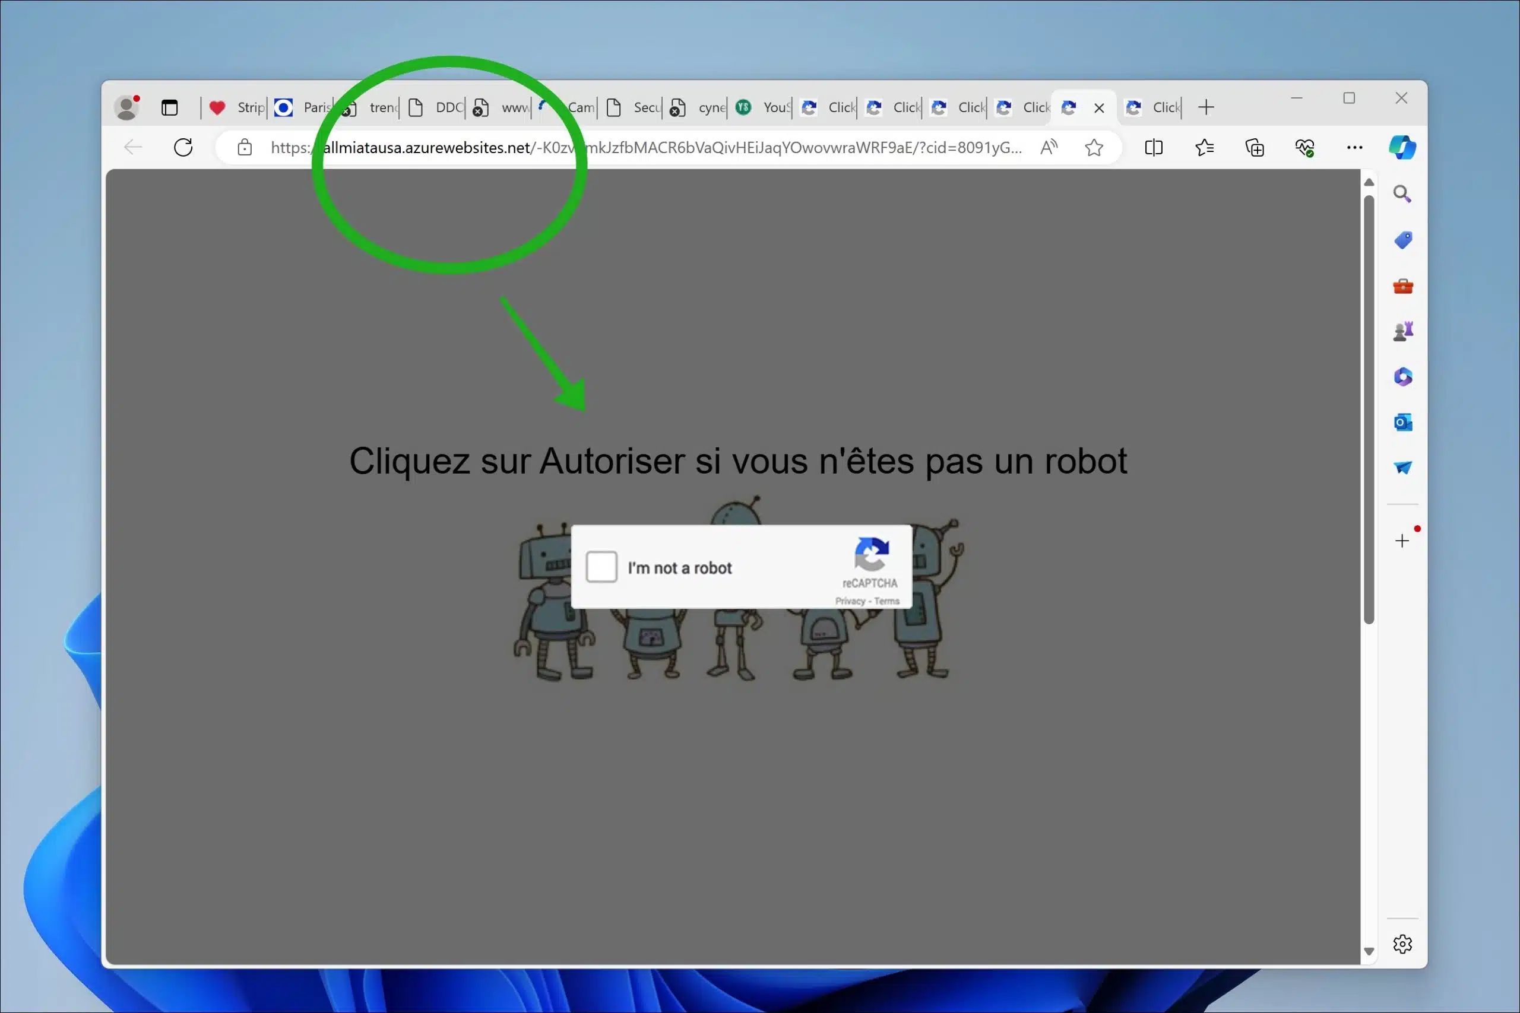The width and height of the screenshot is (1520, 1013).
Task: Toggle the browser sidebar panel
Action: tap(1155, 148)
